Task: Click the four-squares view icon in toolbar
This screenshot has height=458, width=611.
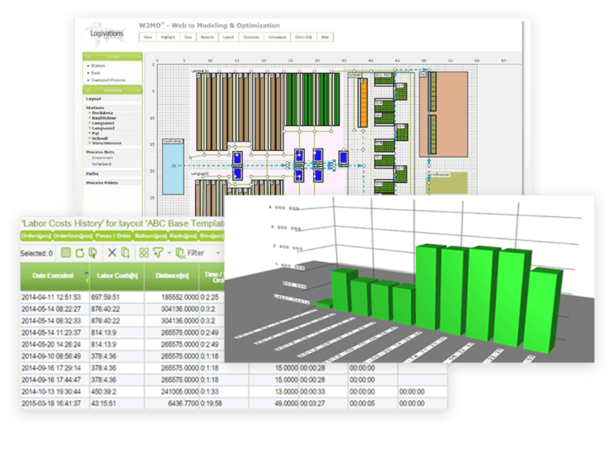Action: point(144,252)
